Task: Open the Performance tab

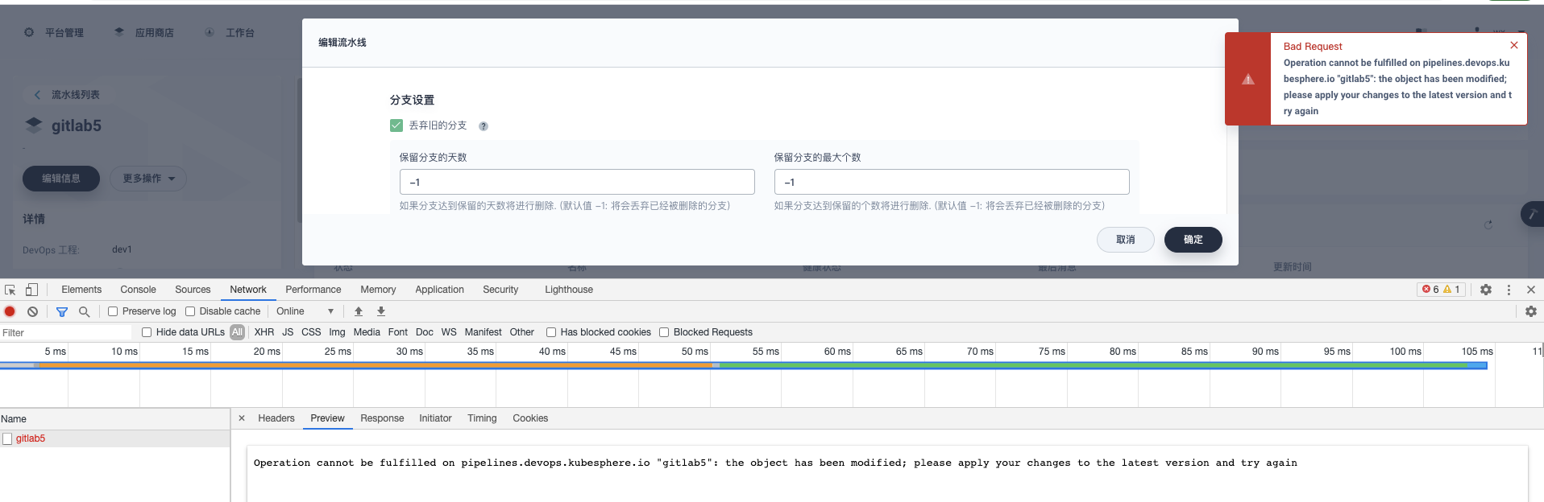Action: click(313, 290)
